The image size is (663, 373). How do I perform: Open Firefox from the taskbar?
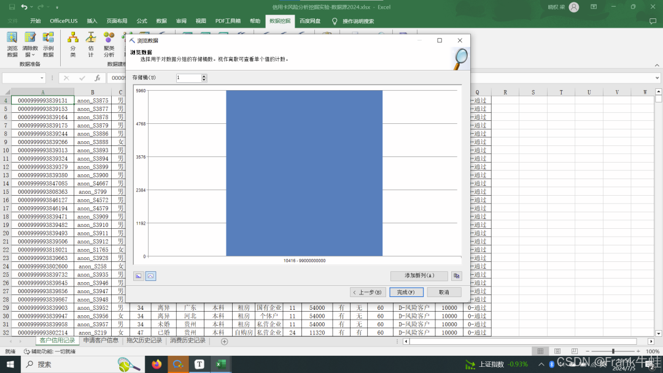[x=157, y=364]
